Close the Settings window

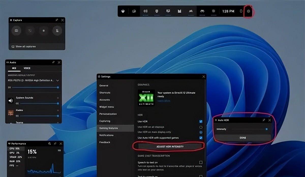click(204, 77)
